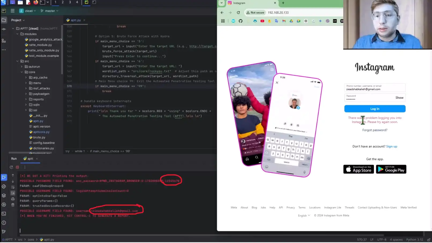Toggle soft-wrap in the run console
This screenshot has height=243, width=432.
(13, 187)
